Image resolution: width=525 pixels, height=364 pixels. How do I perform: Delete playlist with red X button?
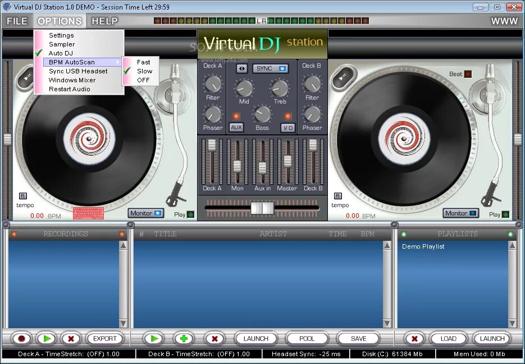414,339
